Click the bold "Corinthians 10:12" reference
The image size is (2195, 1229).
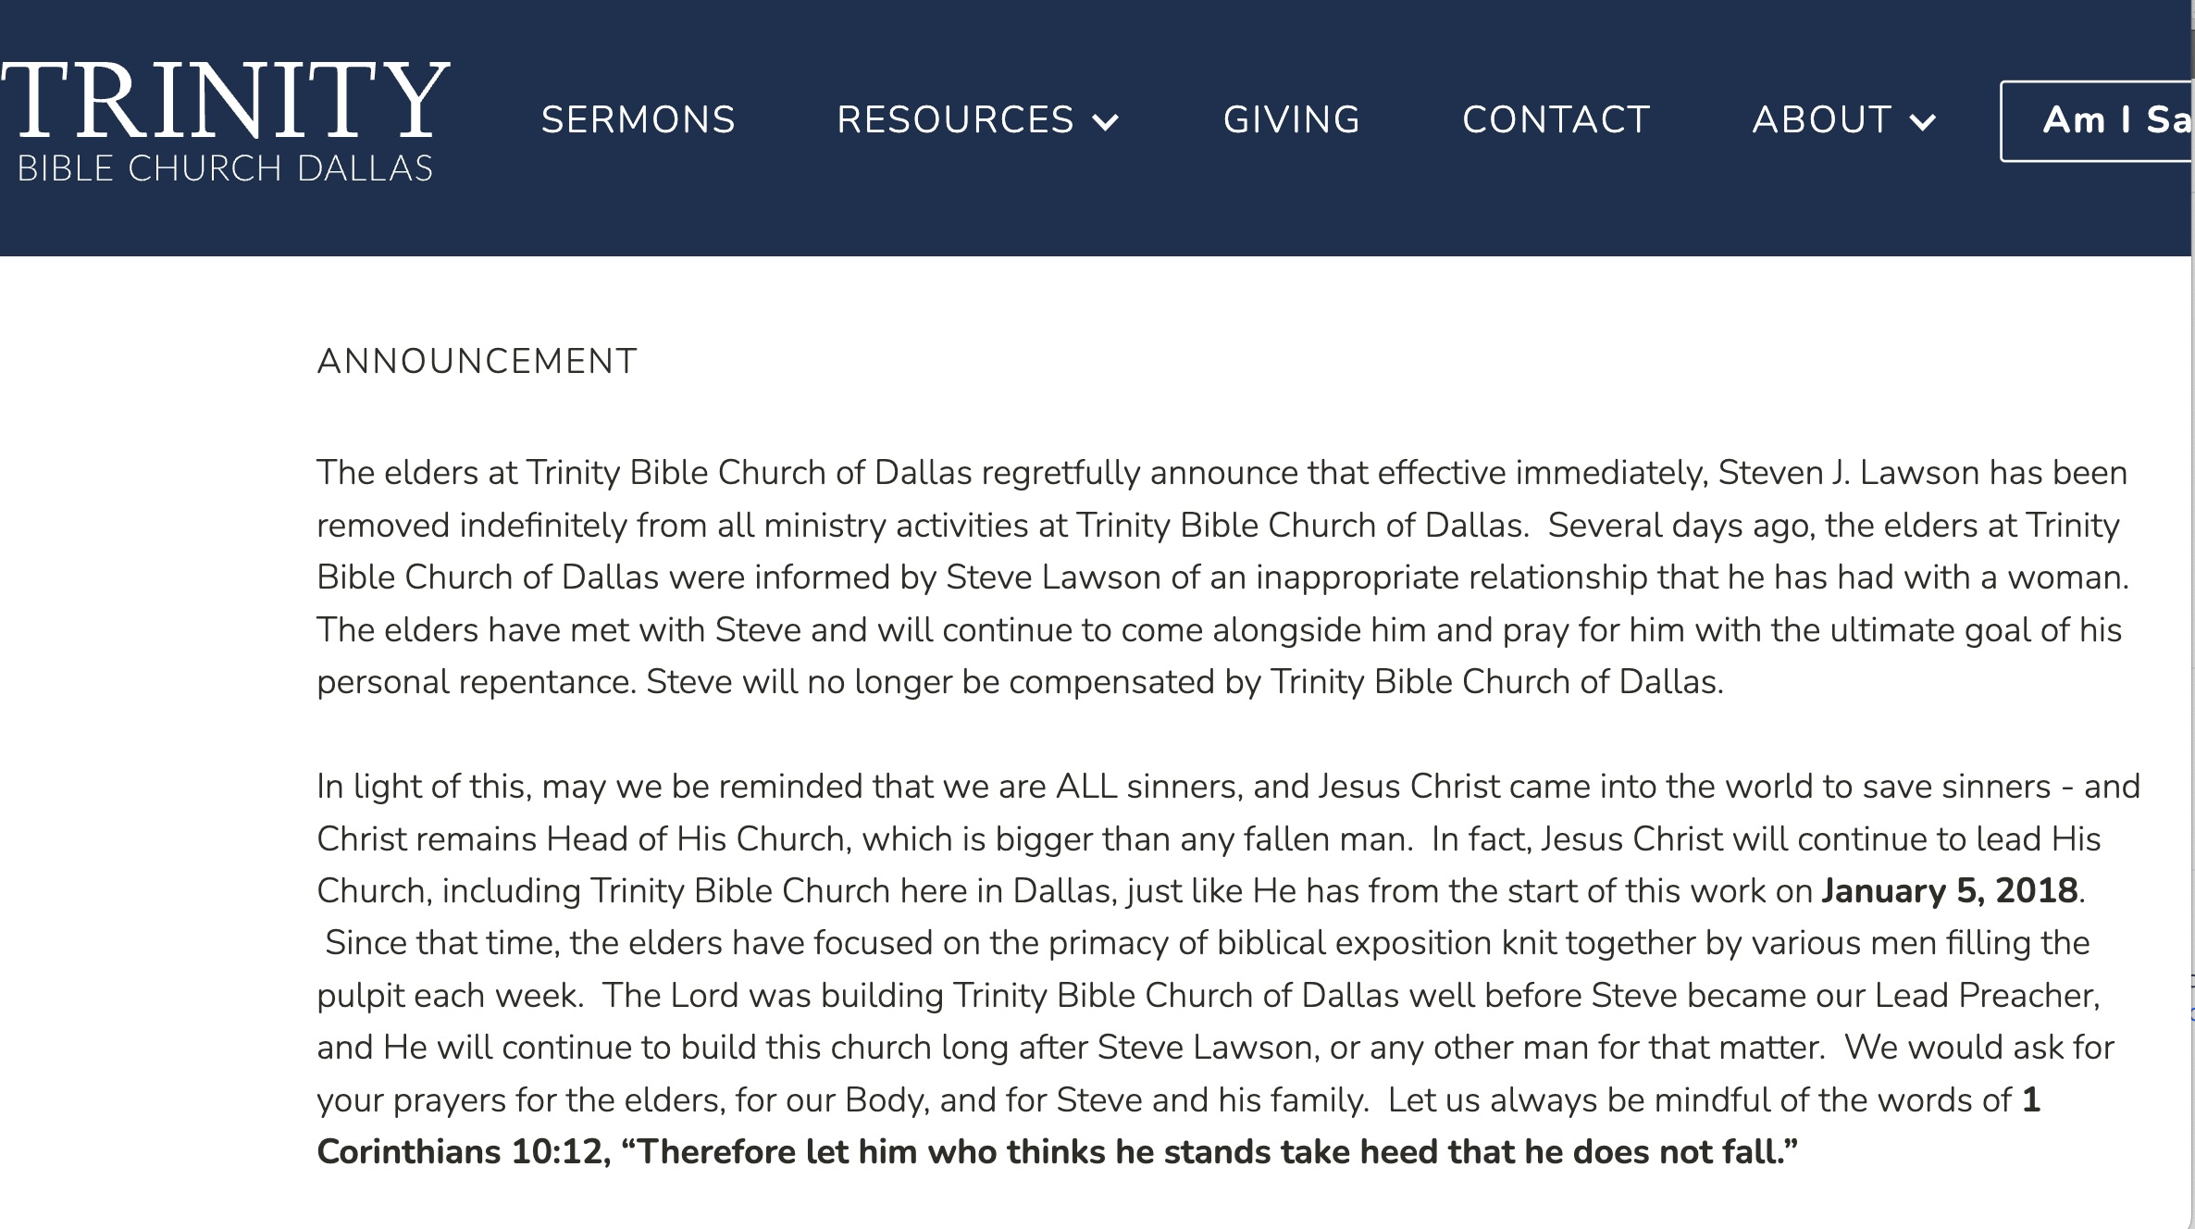tap(459, 1152)
